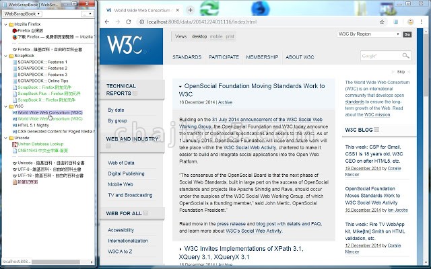Click the W3C Blog RSS icon
This screenshot has width=431, height=269.
coord(376,130)
